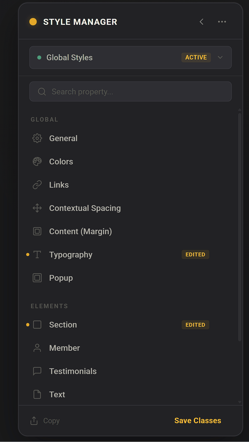Open the three-dot more options menu
Screen dimensions: 249x442
(x=222, y=22)
